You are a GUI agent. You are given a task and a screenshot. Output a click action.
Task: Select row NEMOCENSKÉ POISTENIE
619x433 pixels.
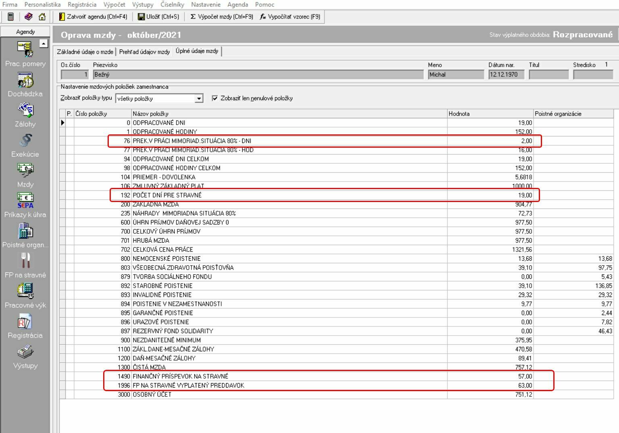(337, 258)
